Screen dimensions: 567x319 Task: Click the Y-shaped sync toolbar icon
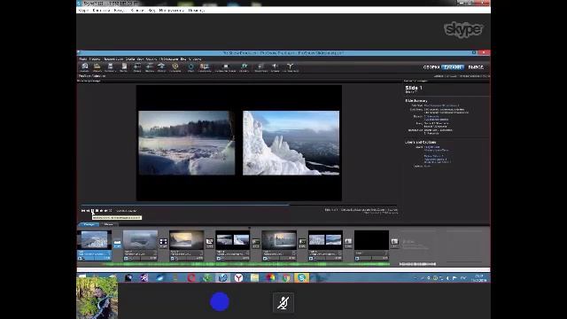[x=290, y=66]
